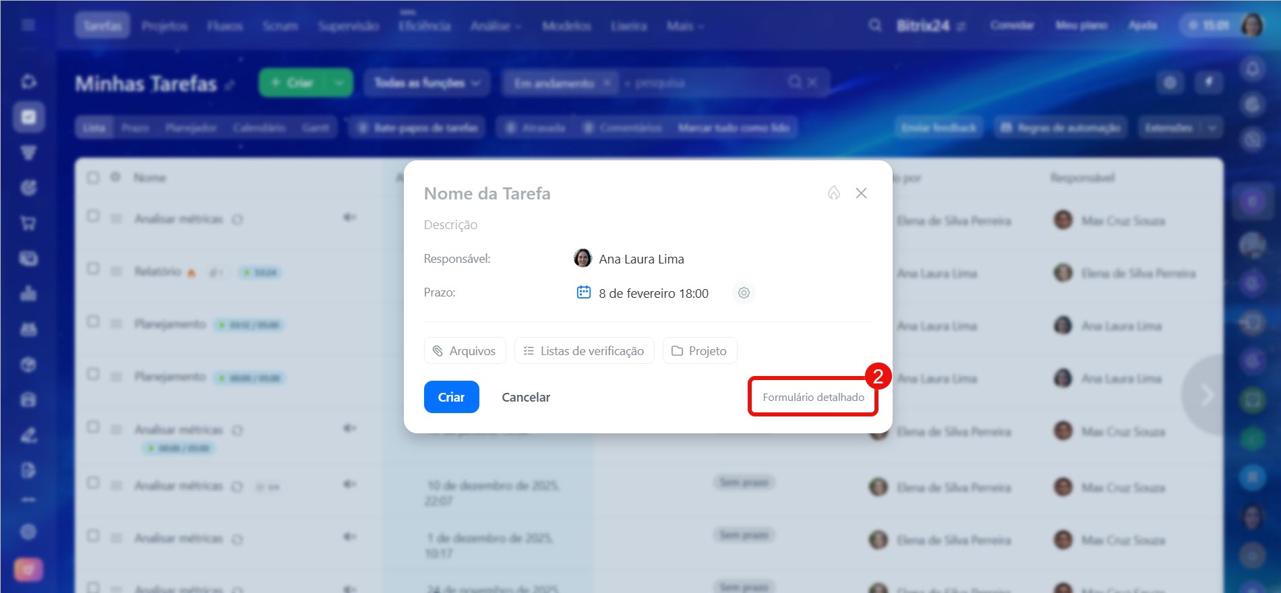Image resolution: width=1281 pixels, height=593 pixels.
Task: Close the new task dialog
Action: [x=861, y=193]
